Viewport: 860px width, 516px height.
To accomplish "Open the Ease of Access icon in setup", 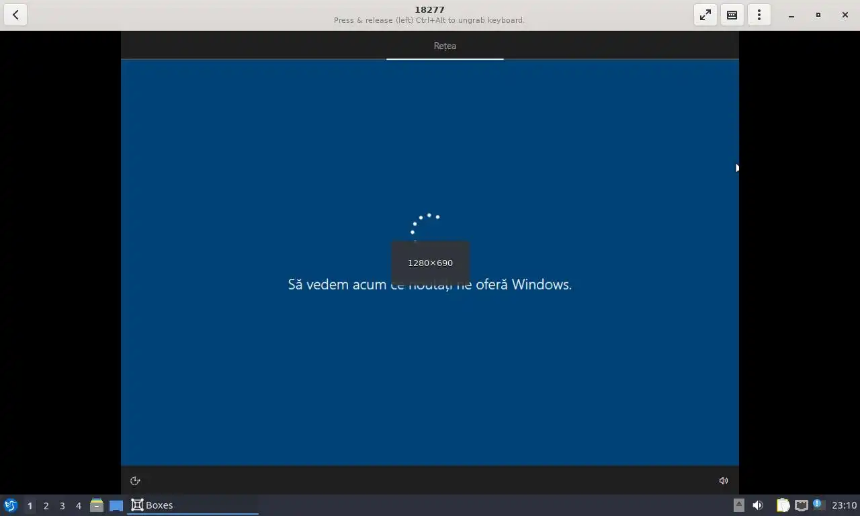I will click(135, 480).
